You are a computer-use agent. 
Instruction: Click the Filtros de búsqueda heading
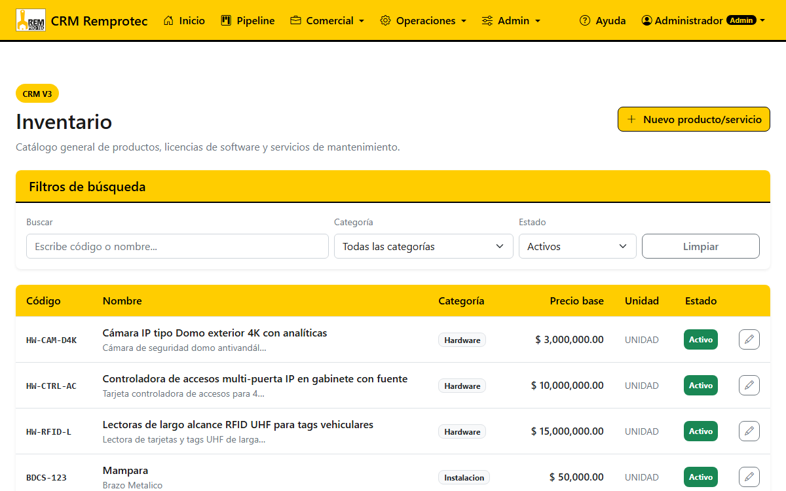tap(87, 187)
